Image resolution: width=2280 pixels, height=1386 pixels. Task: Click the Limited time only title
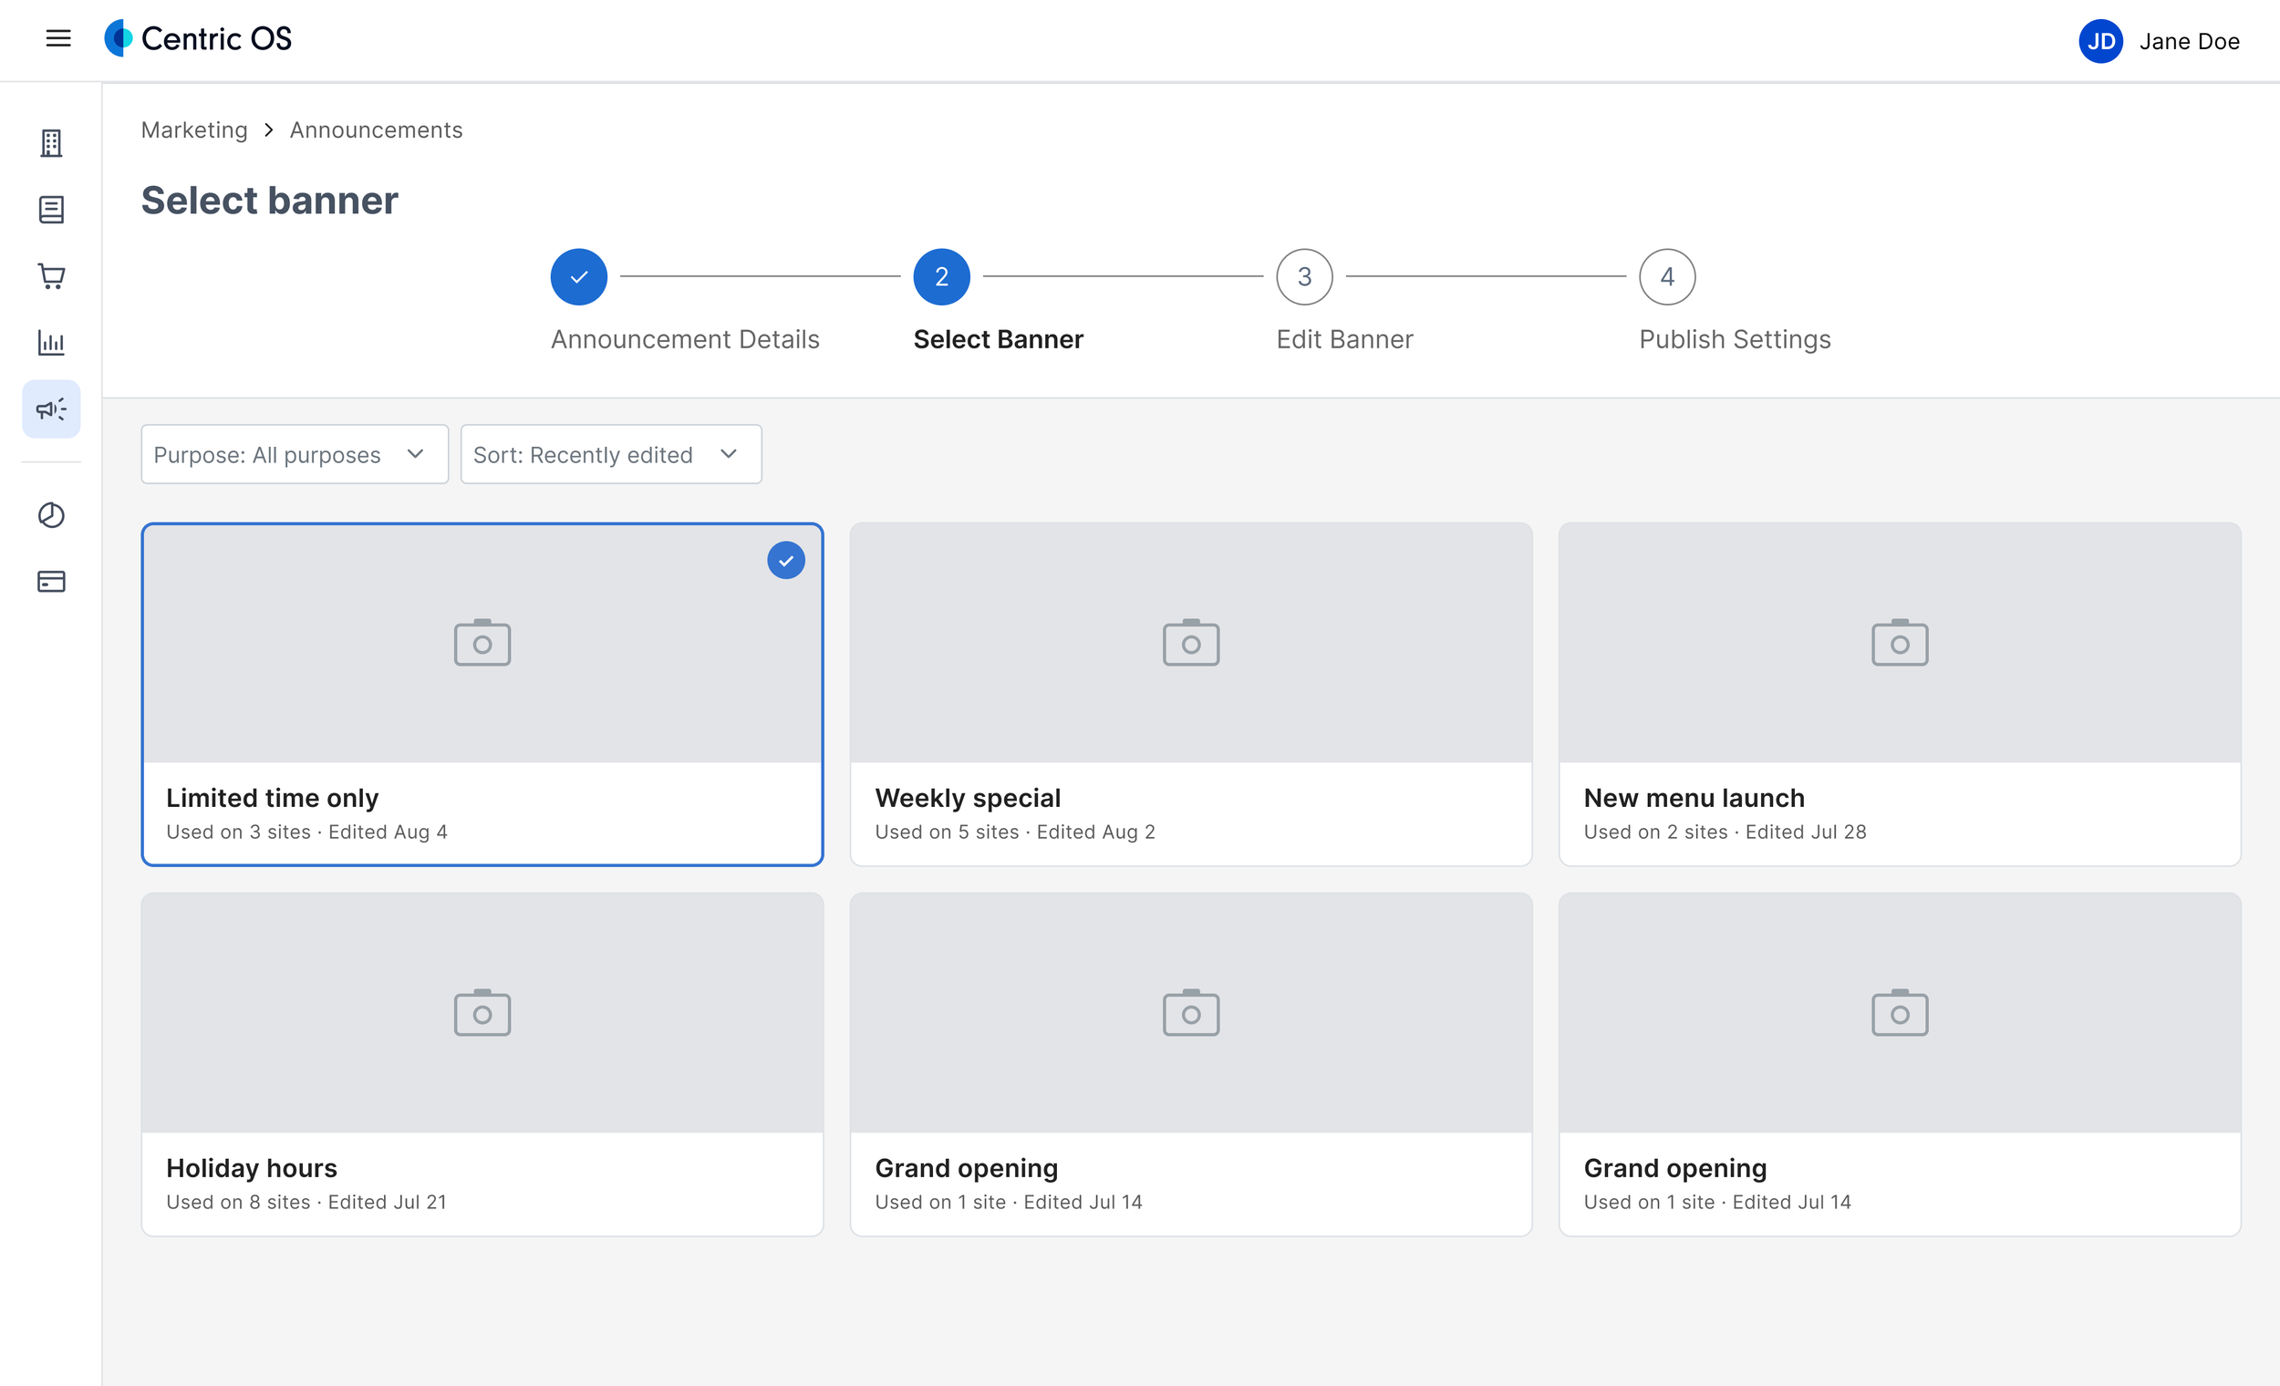[272, 798]
